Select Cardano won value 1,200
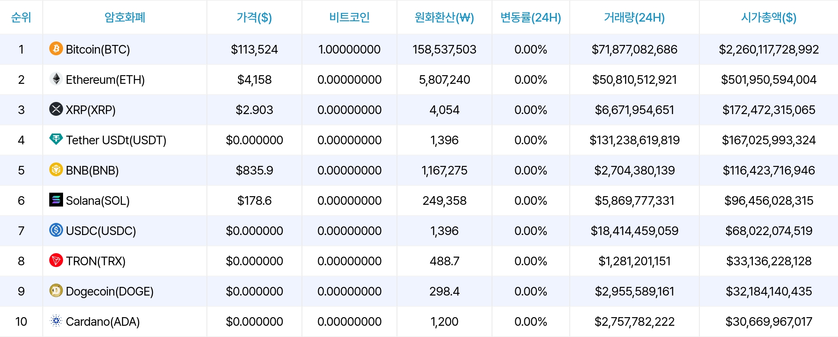 click(444, 321)
